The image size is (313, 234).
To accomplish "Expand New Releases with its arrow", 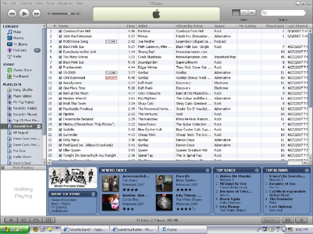I will pos(208,170).
